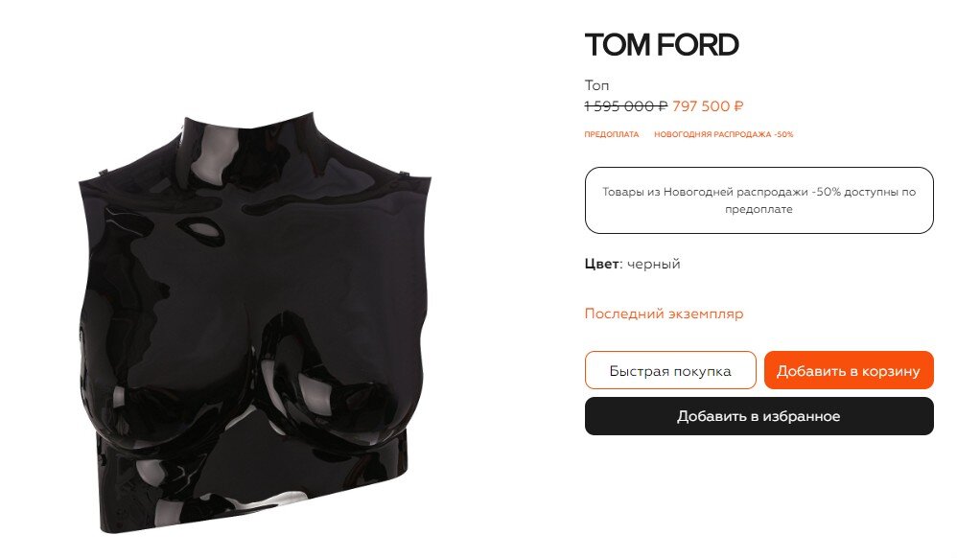Click the discounted price 797 500 ₽
This screenshot has width=957, height=558.
point(708,106)
